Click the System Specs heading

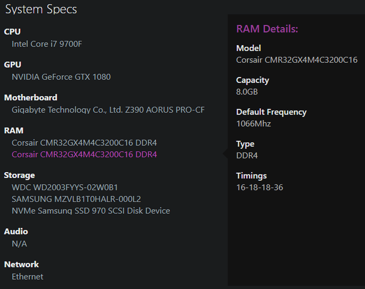coord(41,9)
